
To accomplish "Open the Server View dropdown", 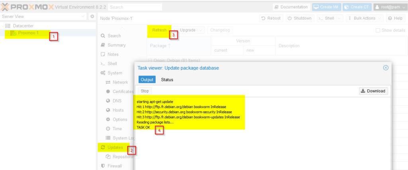I will click(83, 16).
